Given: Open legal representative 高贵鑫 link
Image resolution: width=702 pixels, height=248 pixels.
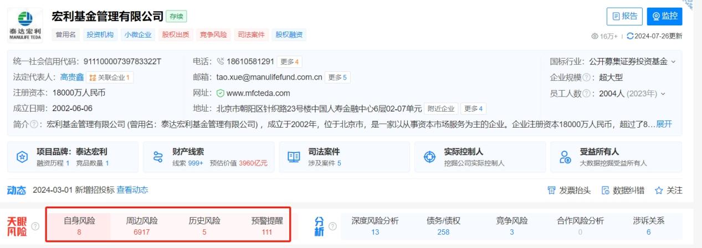Looking at the screenshot, I should tap(72, 77).
